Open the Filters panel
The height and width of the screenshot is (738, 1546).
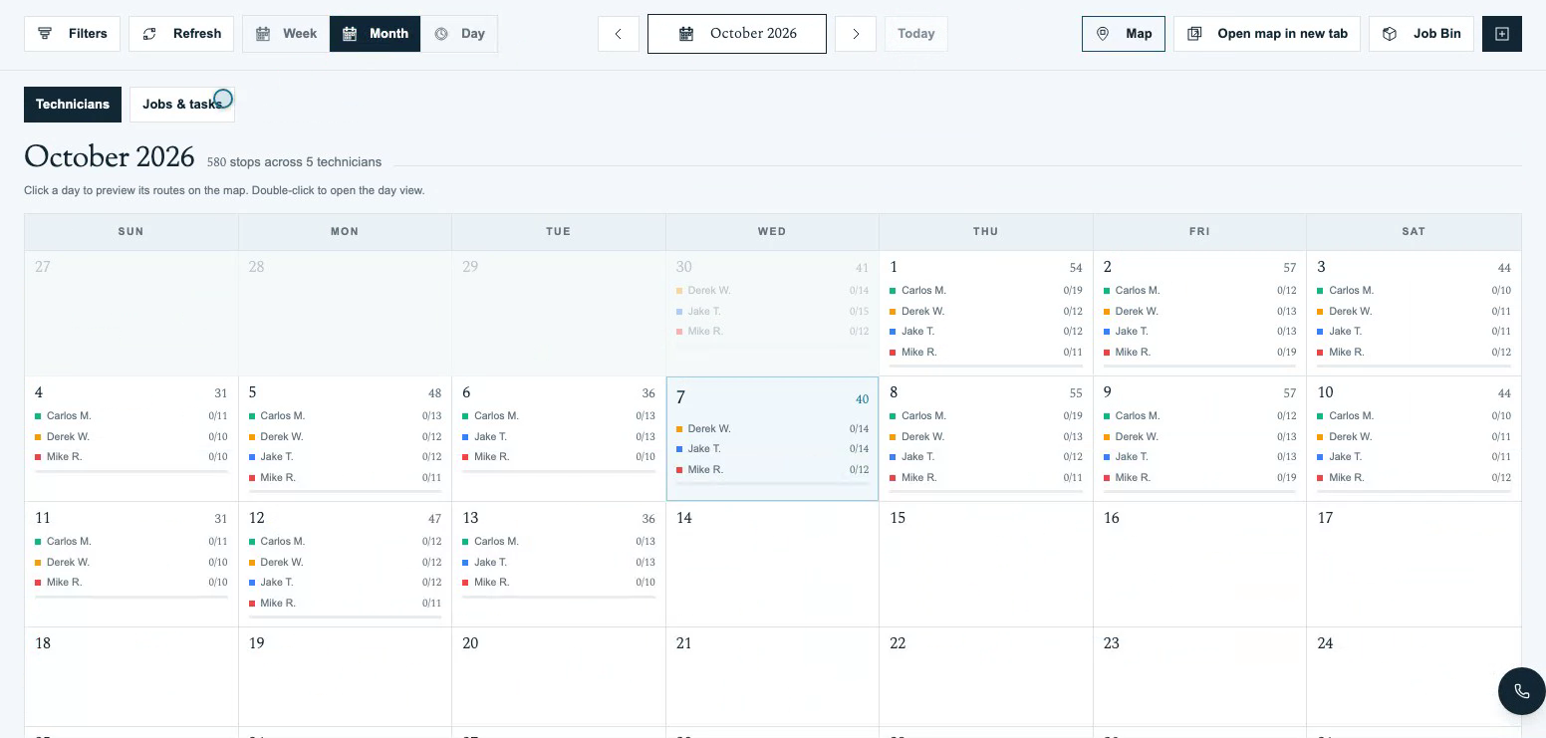(x=72, y=33)
